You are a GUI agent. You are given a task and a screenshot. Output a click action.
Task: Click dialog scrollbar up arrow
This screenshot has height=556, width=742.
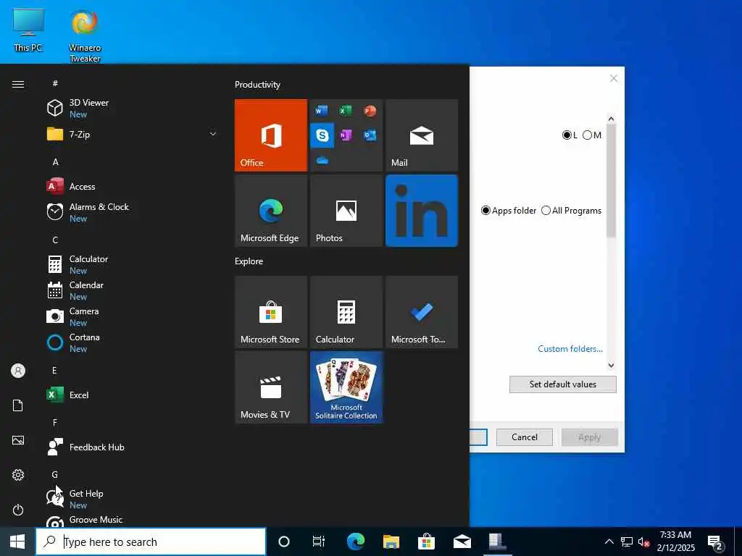tap(611, 119)
